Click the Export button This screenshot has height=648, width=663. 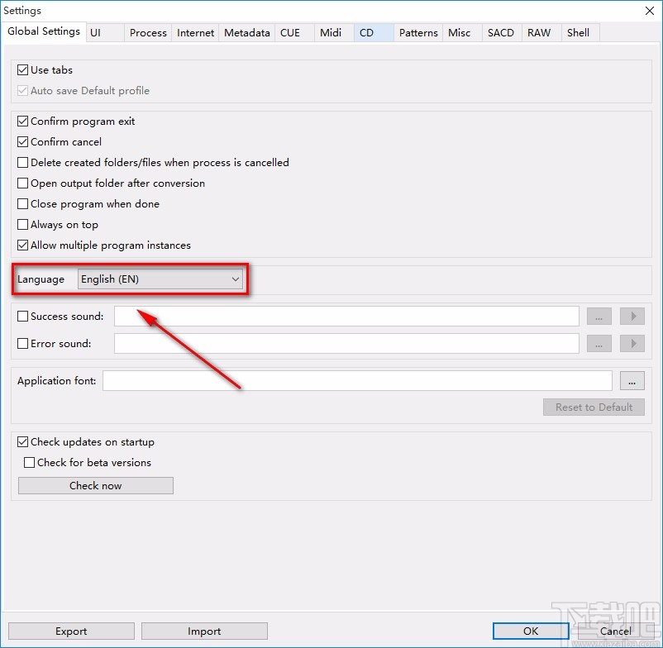pos(71,631)
